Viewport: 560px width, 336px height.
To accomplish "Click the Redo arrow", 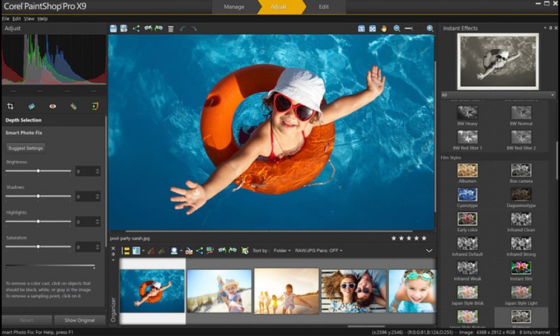I will pyautogui.click(x=194, y=29).
